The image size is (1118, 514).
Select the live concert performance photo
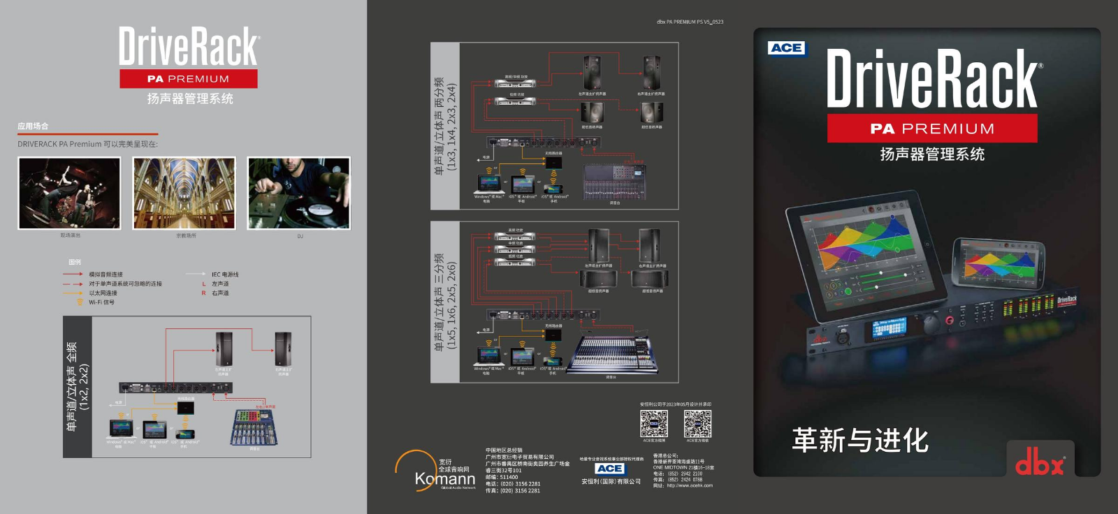(69, 193)
